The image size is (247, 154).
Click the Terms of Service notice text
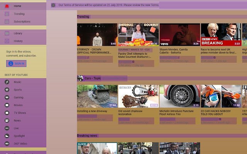tap(108, 5)
